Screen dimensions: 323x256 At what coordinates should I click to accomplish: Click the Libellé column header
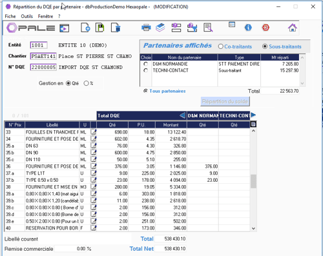(52, 125)
